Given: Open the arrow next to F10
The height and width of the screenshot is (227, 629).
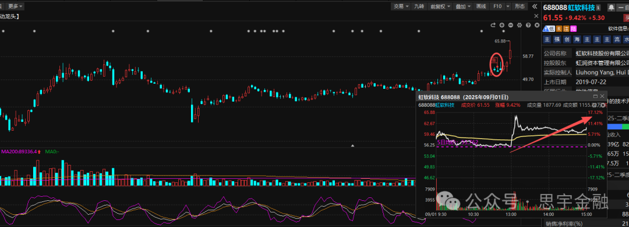Looking at the screenshot, I should pos(508,6).
